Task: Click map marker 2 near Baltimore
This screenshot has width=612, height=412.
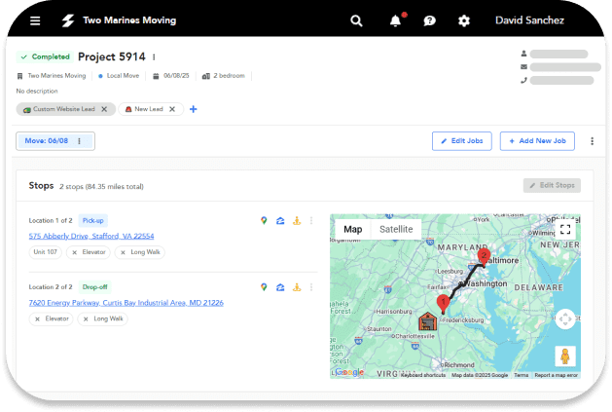Action: [x=484, y=257]
